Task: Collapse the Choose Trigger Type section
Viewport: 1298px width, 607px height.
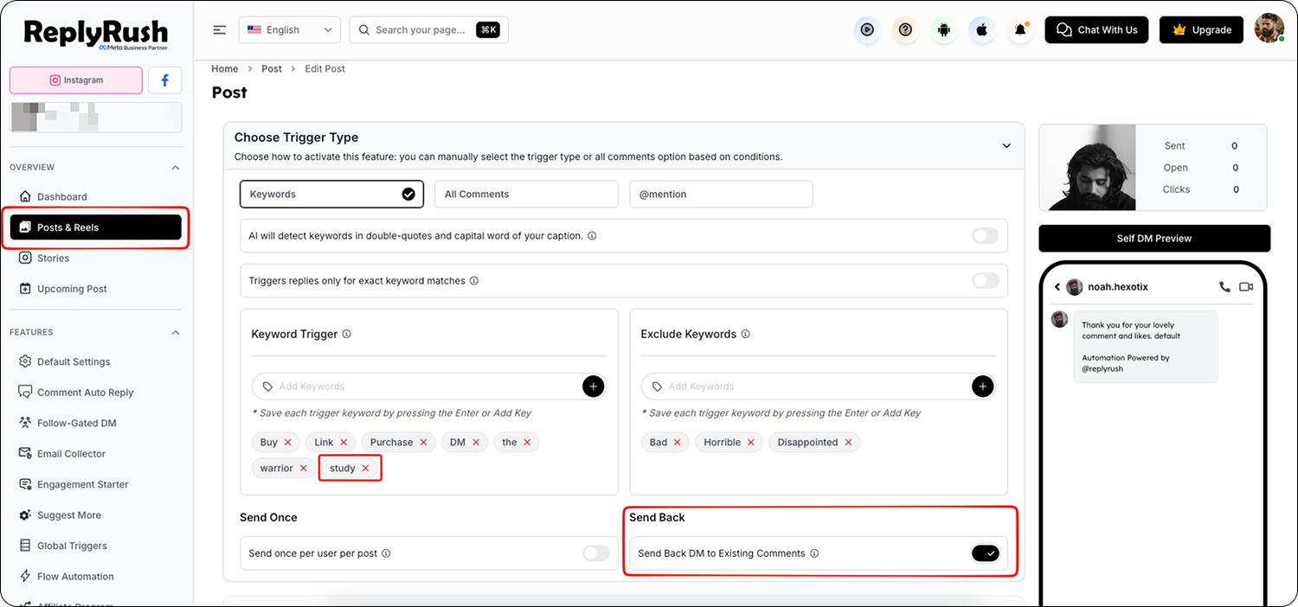Action: 1006,146
